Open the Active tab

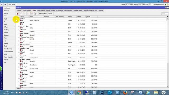tap(48, 11)
